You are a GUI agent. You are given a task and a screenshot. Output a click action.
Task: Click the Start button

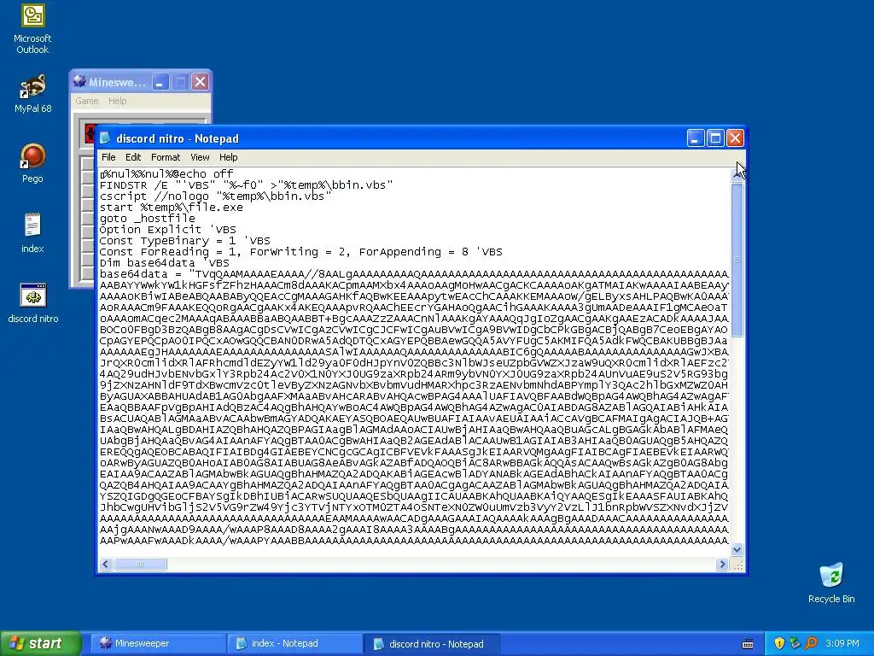click(x=41, y=643)
